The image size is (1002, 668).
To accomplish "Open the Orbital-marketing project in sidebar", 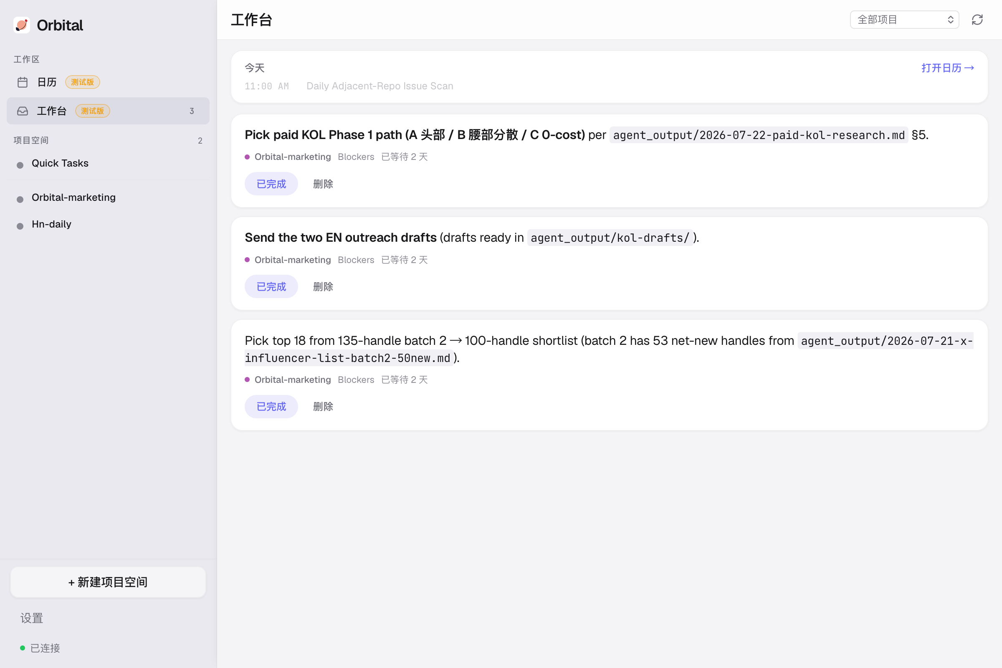I will point(108,197).
